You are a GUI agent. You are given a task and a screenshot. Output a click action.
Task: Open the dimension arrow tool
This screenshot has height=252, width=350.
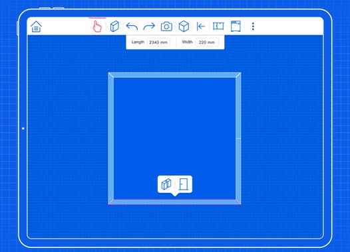(201, 27)
